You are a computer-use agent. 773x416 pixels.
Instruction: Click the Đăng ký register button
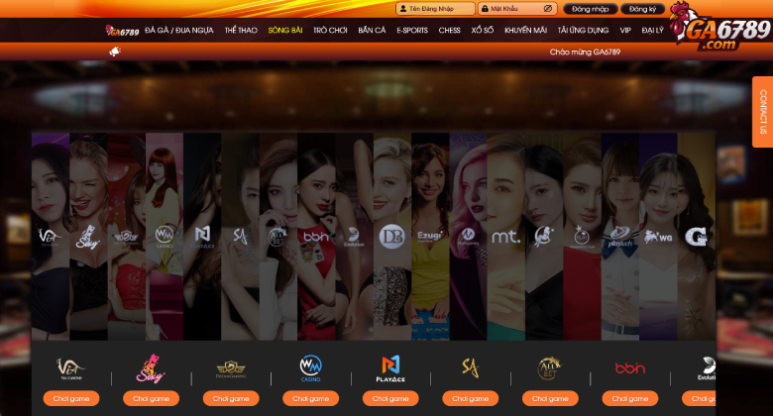(x=642, y=9)
